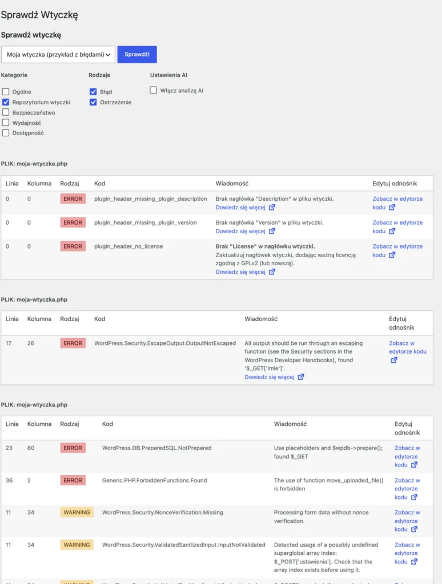Select code Generic.PHP.ForbiddenFunctions.Found
Image resolution: width=442 pixels, height=584 pixels.
click(x=154, y=480)
